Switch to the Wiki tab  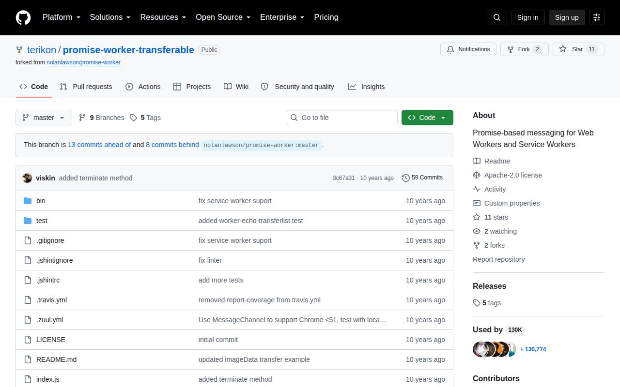point(236,87)
